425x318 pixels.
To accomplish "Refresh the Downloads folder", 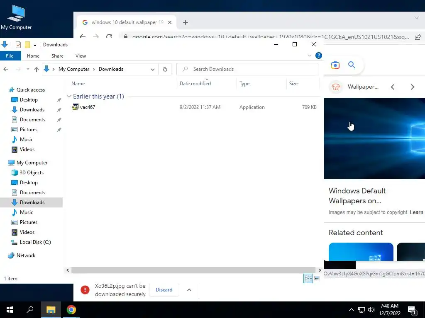I will [x=165, y=69].
